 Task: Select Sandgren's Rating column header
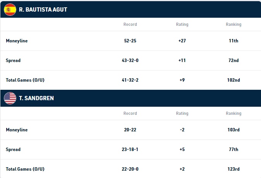pos(182,113)
